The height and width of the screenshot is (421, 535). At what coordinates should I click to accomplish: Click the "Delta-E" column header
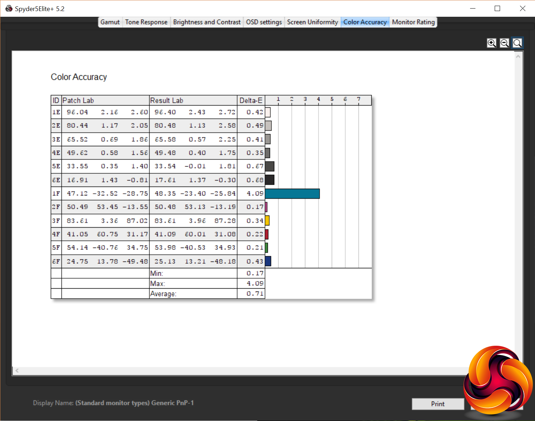251,101
